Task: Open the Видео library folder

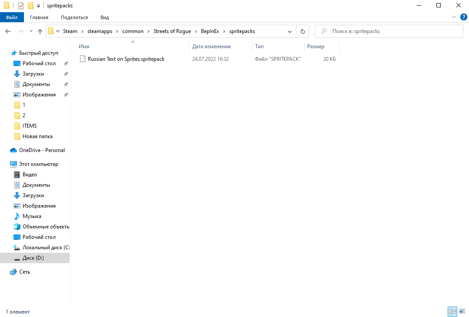Action: 30,175
